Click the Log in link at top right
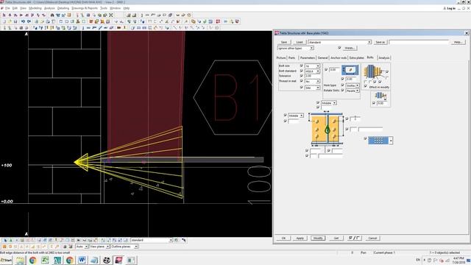The width and height of the screenshot is (471, 265). (x=450, y=8)
